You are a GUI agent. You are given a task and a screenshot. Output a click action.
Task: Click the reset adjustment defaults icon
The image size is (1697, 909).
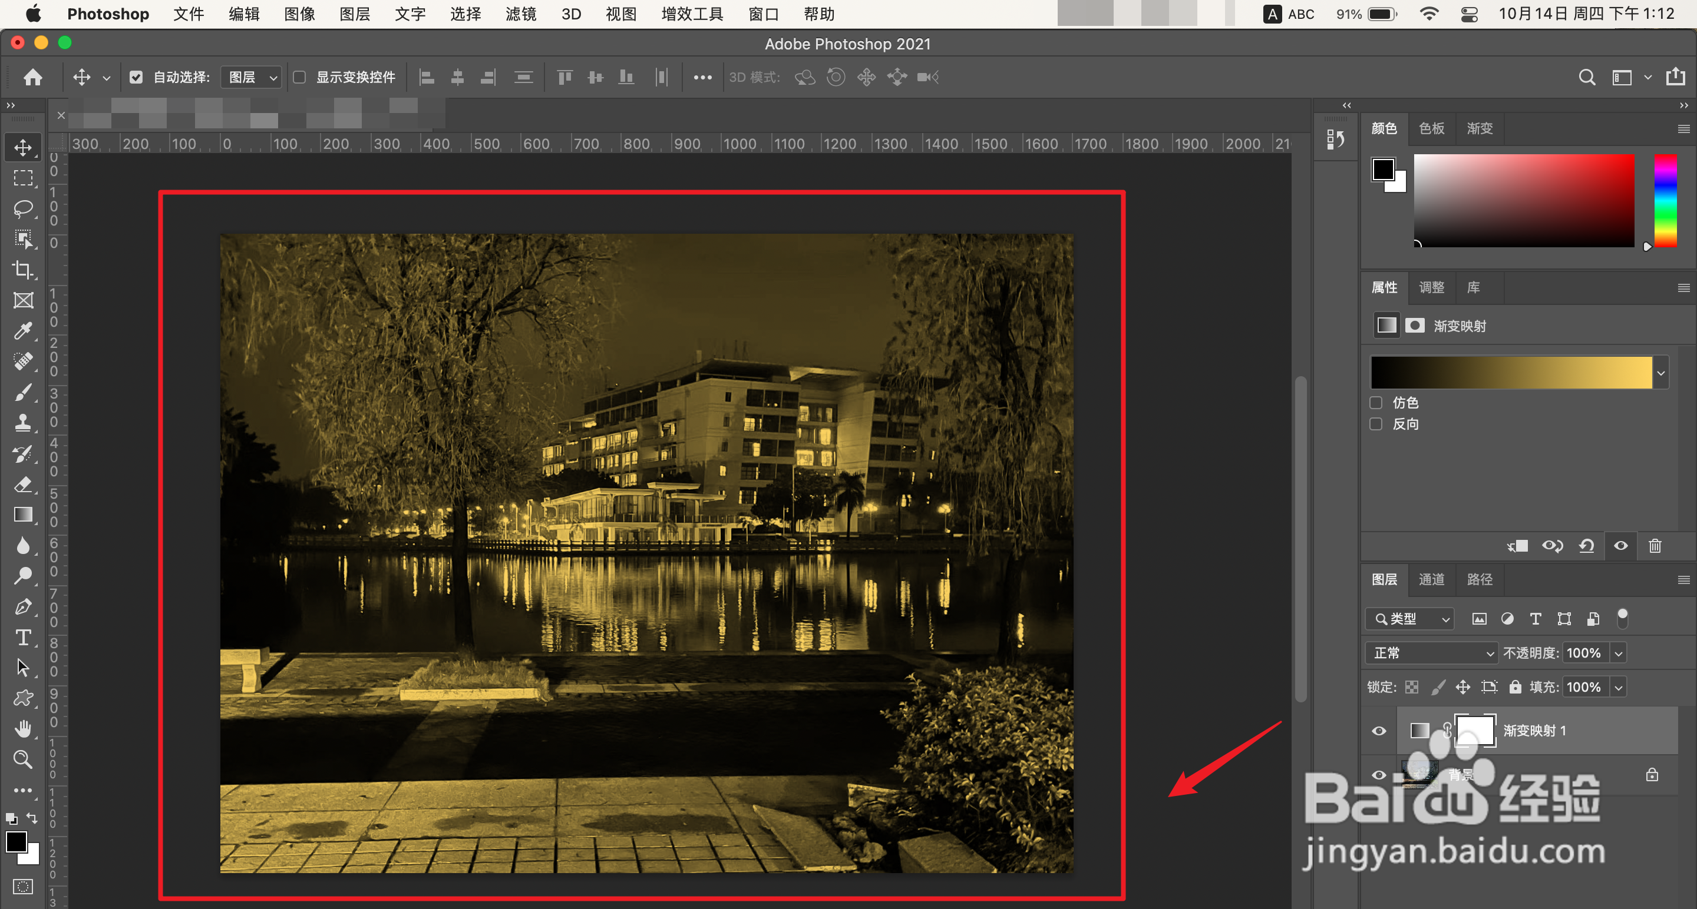point(1586,546)
